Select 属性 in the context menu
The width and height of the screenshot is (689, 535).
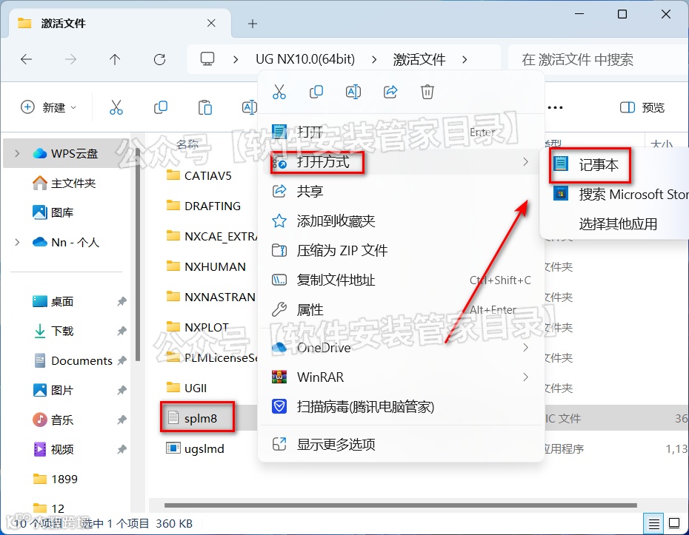tap(401, 310)
